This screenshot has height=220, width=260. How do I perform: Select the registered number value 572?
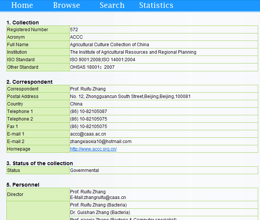click(x=74, y=30)
